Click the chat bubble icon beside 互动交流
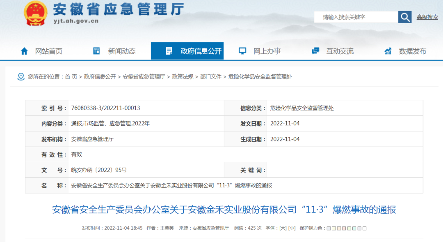This screenshot has height=242, width=443. pos(315,51)
